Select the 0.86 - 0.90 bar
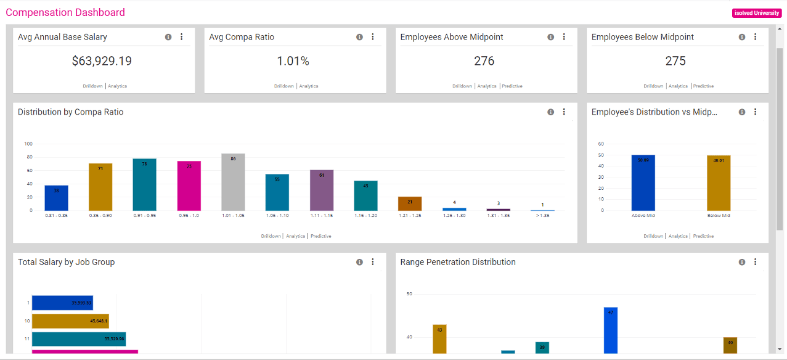Image resolution: width=787 pixels, height=360 pixels. point(100,187)
